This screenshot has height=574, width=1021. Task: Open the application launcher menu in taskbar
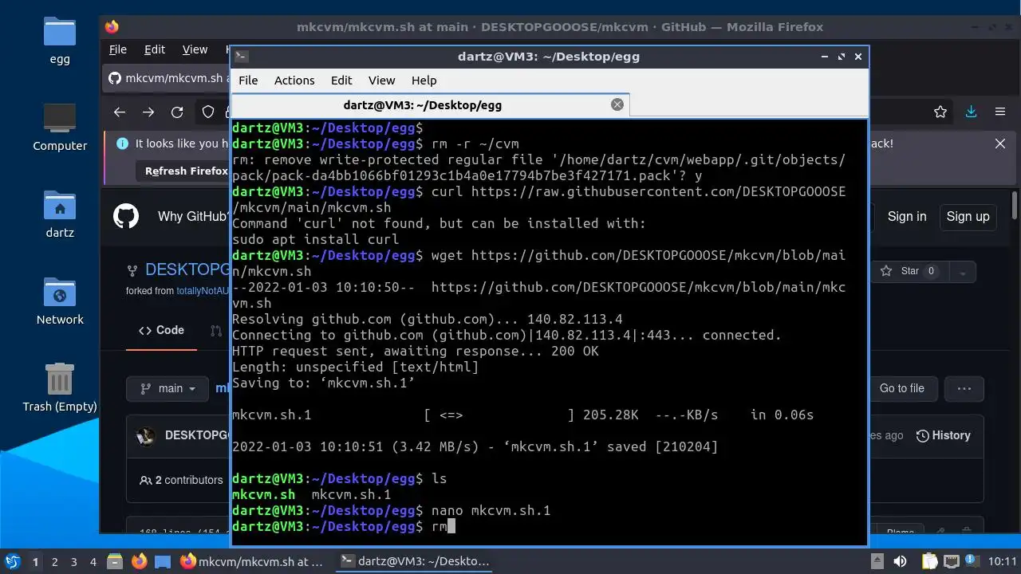point(12,561)
